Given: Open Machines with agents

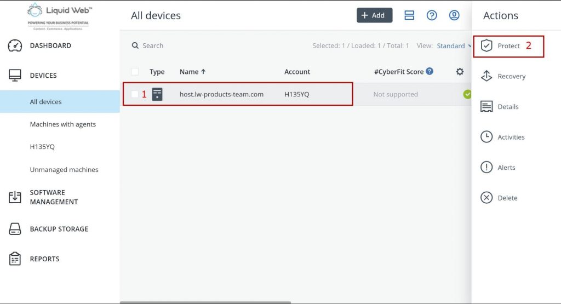Looking at the screenshot, I should (63, 124).
